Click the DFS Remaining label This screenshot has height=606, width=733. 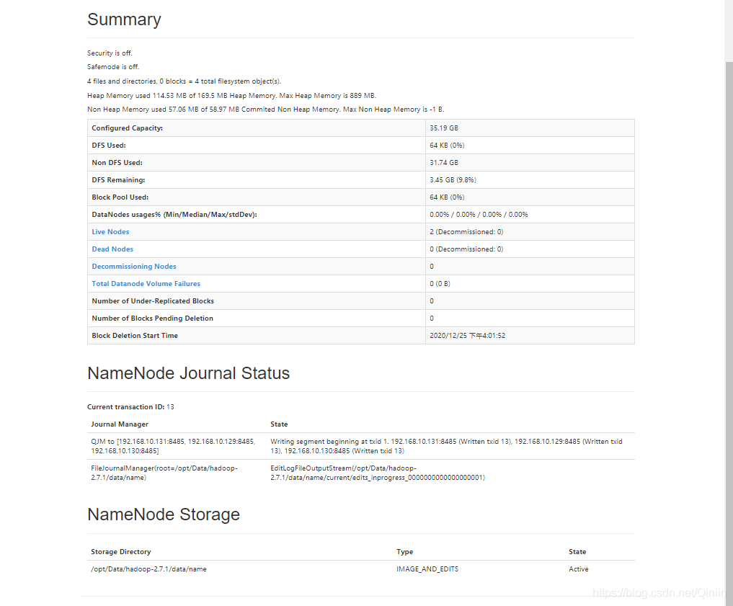pyautogui.click(x=118, y=180)
